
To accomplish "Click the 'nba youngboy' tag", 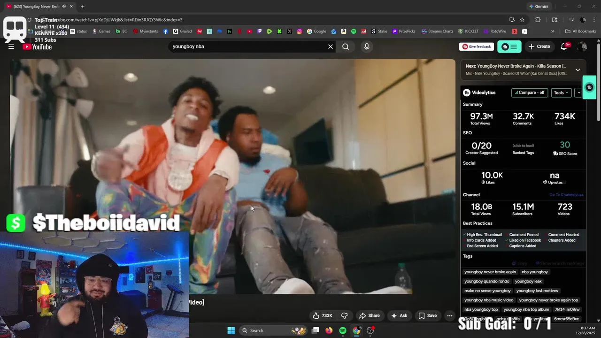I will 535,272.
